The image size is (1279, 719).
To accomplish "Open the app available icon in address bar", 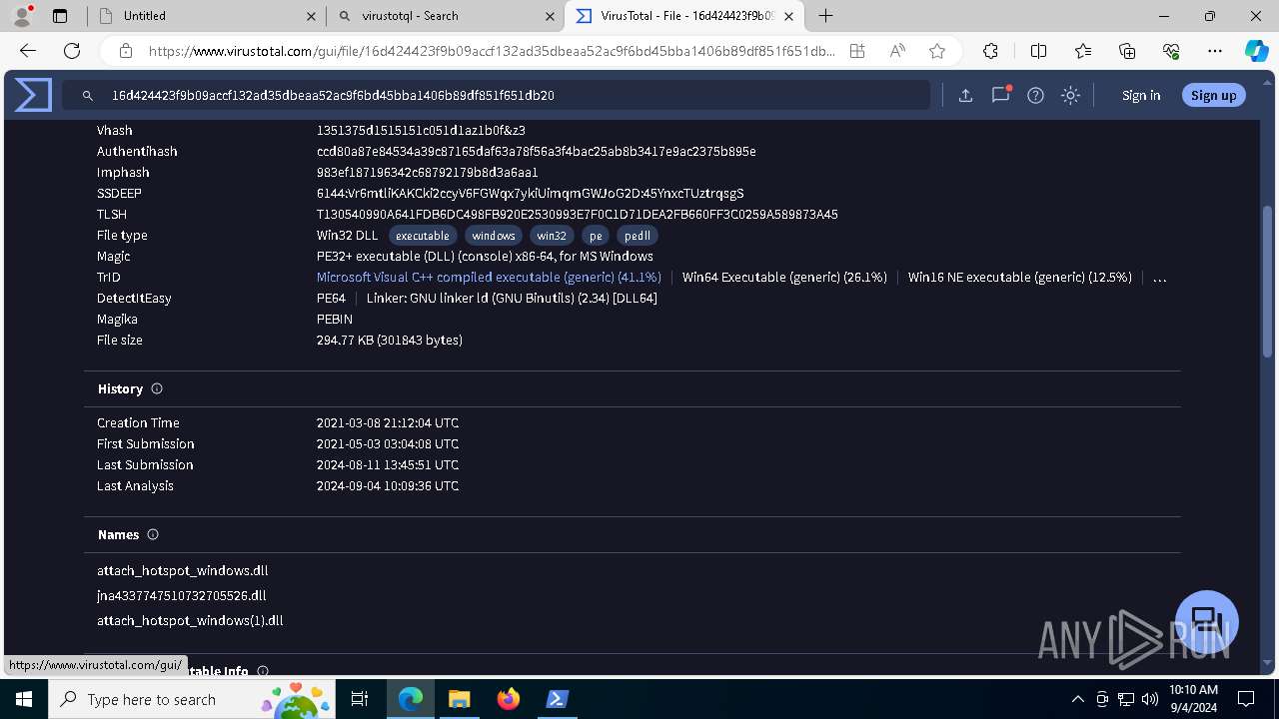I will (x=857, y=51).
